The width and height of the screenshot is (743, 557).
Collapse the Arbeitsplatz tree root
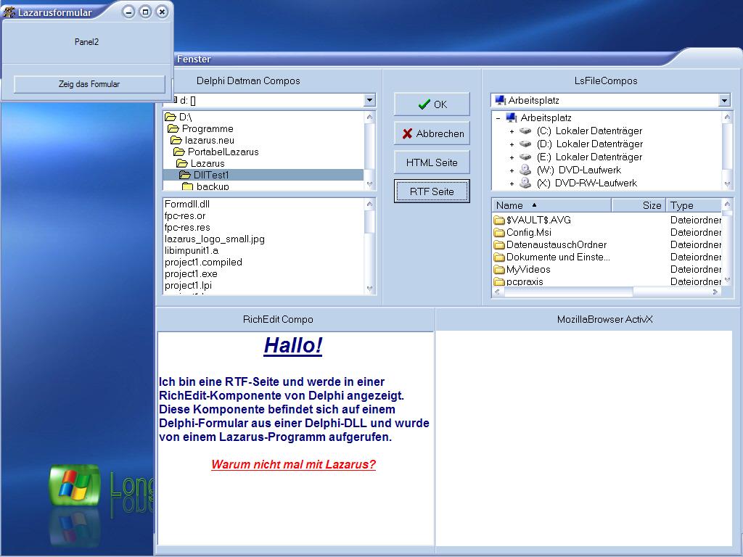[x=498, y=118]
